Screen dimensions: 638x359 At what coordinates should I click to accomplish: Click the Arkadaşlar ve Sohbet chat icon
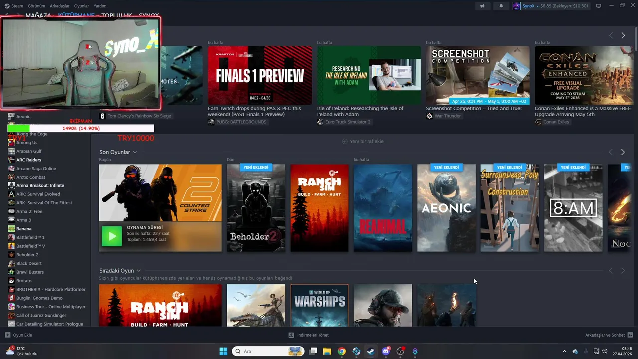pyautogui.click(x=630, y=335)
